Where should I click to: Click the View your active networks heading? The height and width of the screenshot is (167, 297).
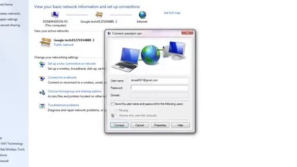pyautogui.click(x=52, y=31)
